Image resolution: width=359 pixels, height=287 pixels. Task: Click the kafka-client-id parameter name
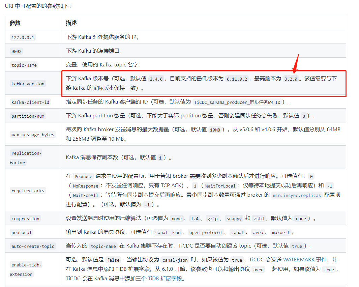click(30, 102)
